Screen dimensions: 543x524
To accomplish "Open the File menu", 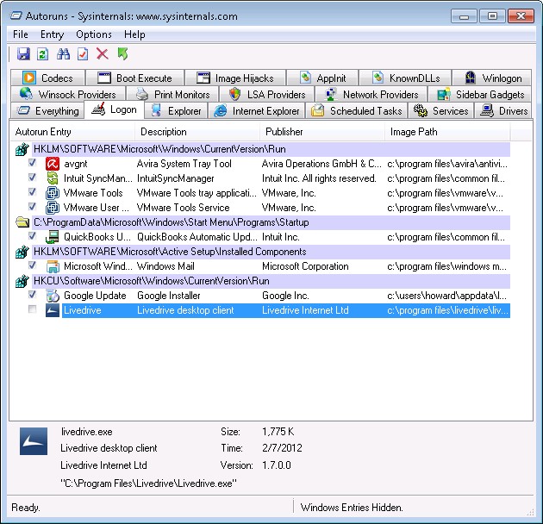I will click(21, 34).
